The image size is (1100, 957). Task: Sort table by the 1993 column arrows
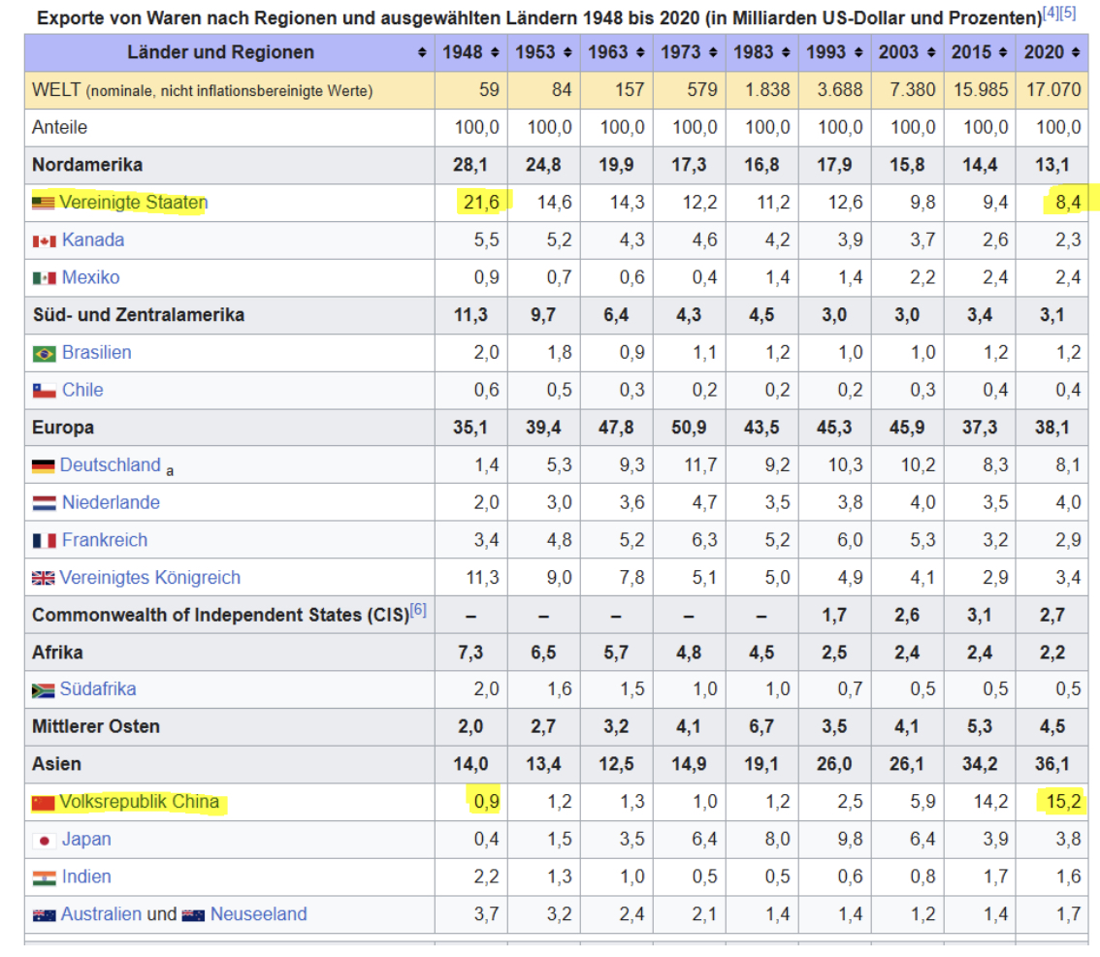[858, 52]
